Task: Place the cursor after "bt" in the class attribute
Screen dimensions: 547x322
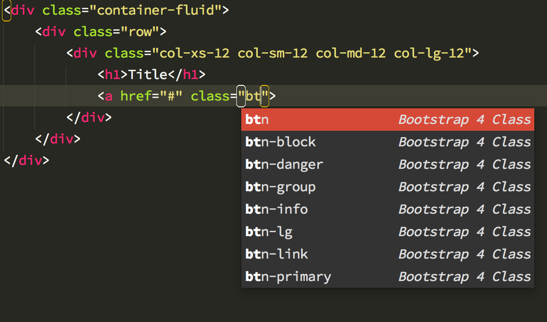Action: coord(261,96)
